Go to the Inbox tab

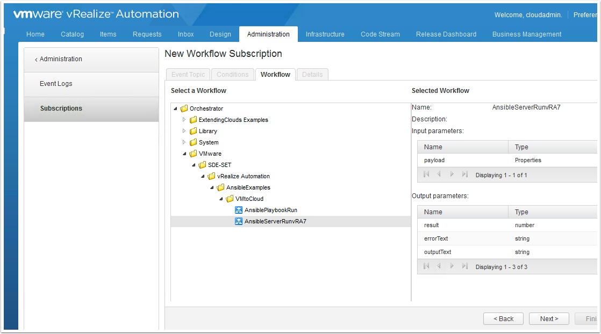click(x=186, y=34)
